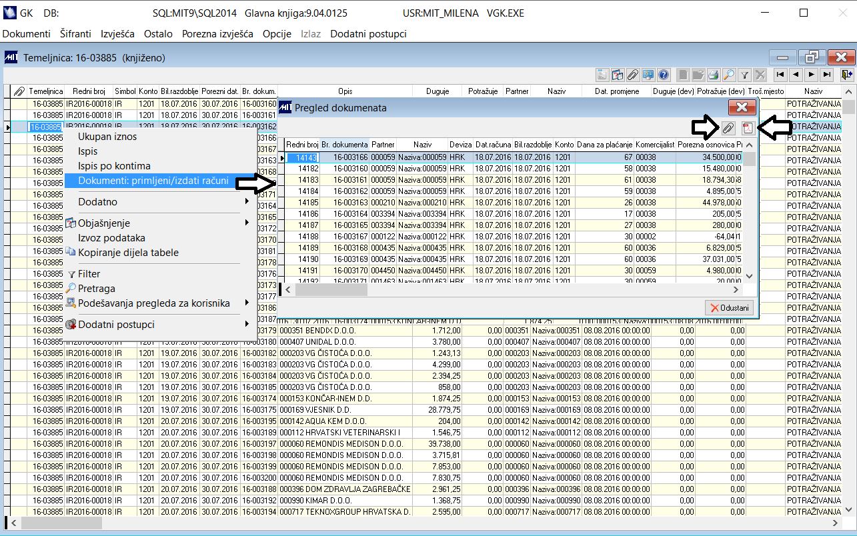The width and height of the screenshot is (857, 536).
Task: Choose Dokumenti: primljeni/izdati računi menu entry
Action: pos(160,181)
